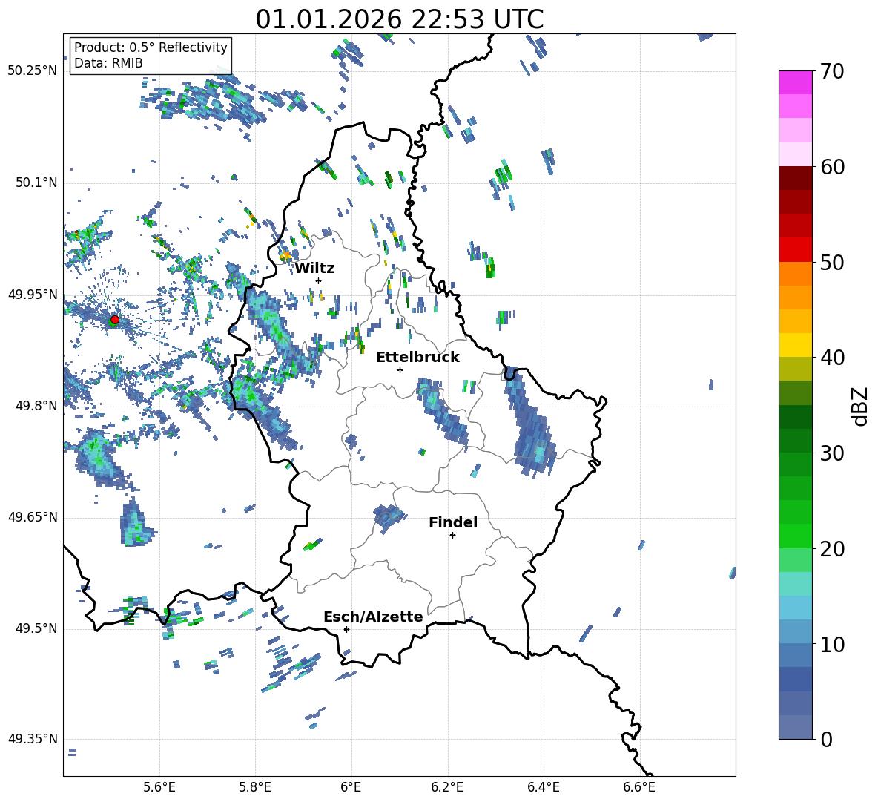Click the yellow 40 dBZ color band
Image resolution: width=878 pixels, height=802 pixels.
click(795, 345)
